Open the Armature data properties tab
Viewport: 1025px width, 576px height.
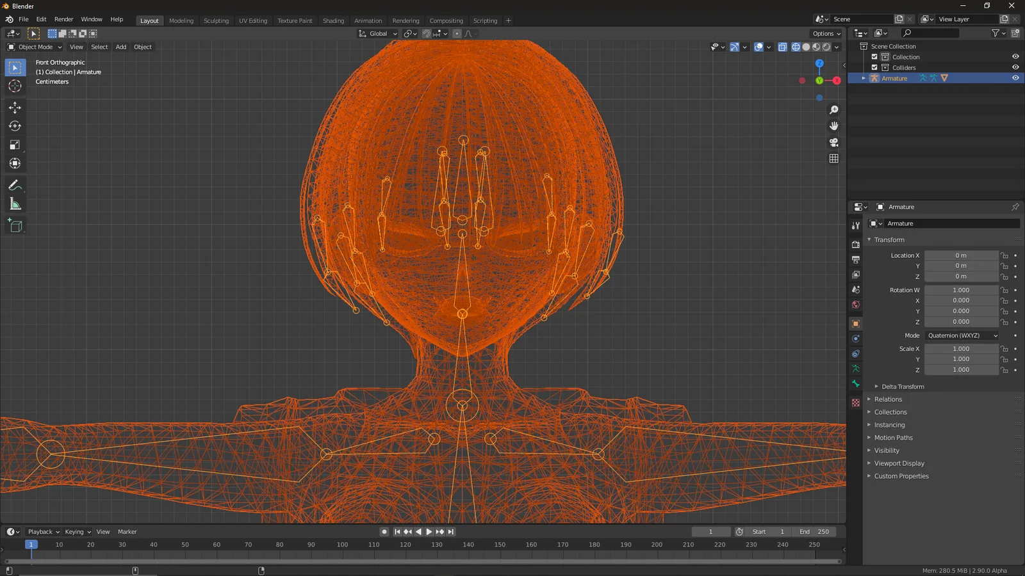tap(855, 368)
